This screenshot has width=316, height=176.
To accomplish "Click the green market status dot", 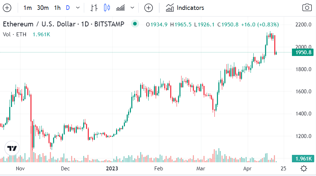I will click(135, 24).
